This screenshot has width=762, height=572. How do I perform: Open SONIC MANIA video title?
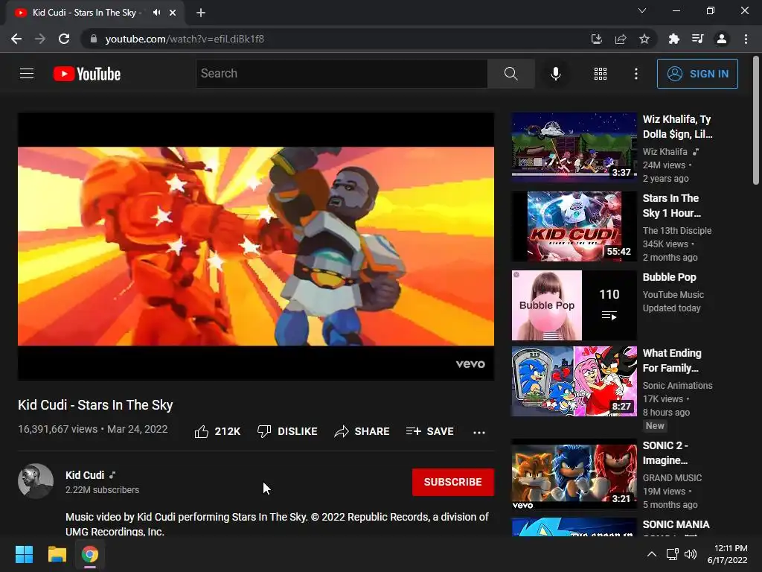pyautogui.click(x=676, y=524)
